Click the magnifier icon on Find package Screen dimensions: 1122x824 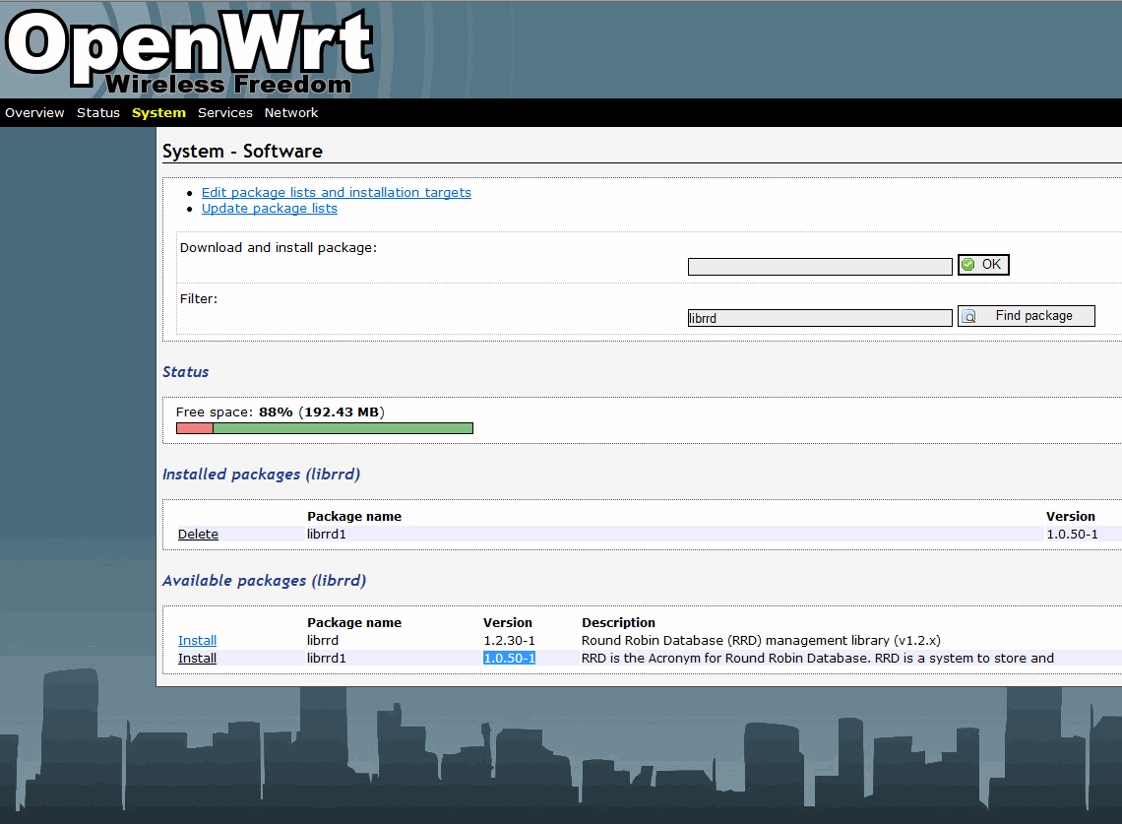pos(968,317)
